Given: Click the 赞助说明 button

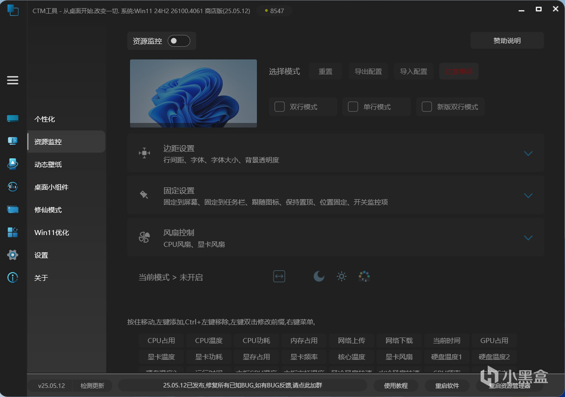Looking at the screenshot, I should 507,40.
